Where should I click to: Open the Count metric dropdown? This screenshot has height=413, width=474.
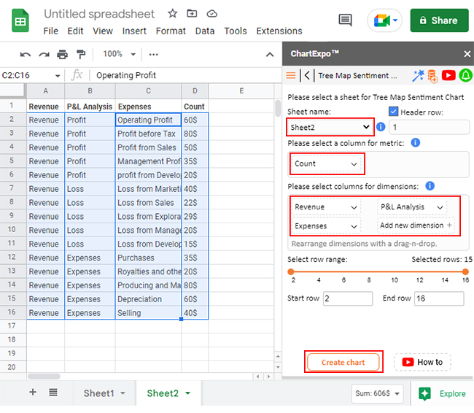click(x=327, y=163)
